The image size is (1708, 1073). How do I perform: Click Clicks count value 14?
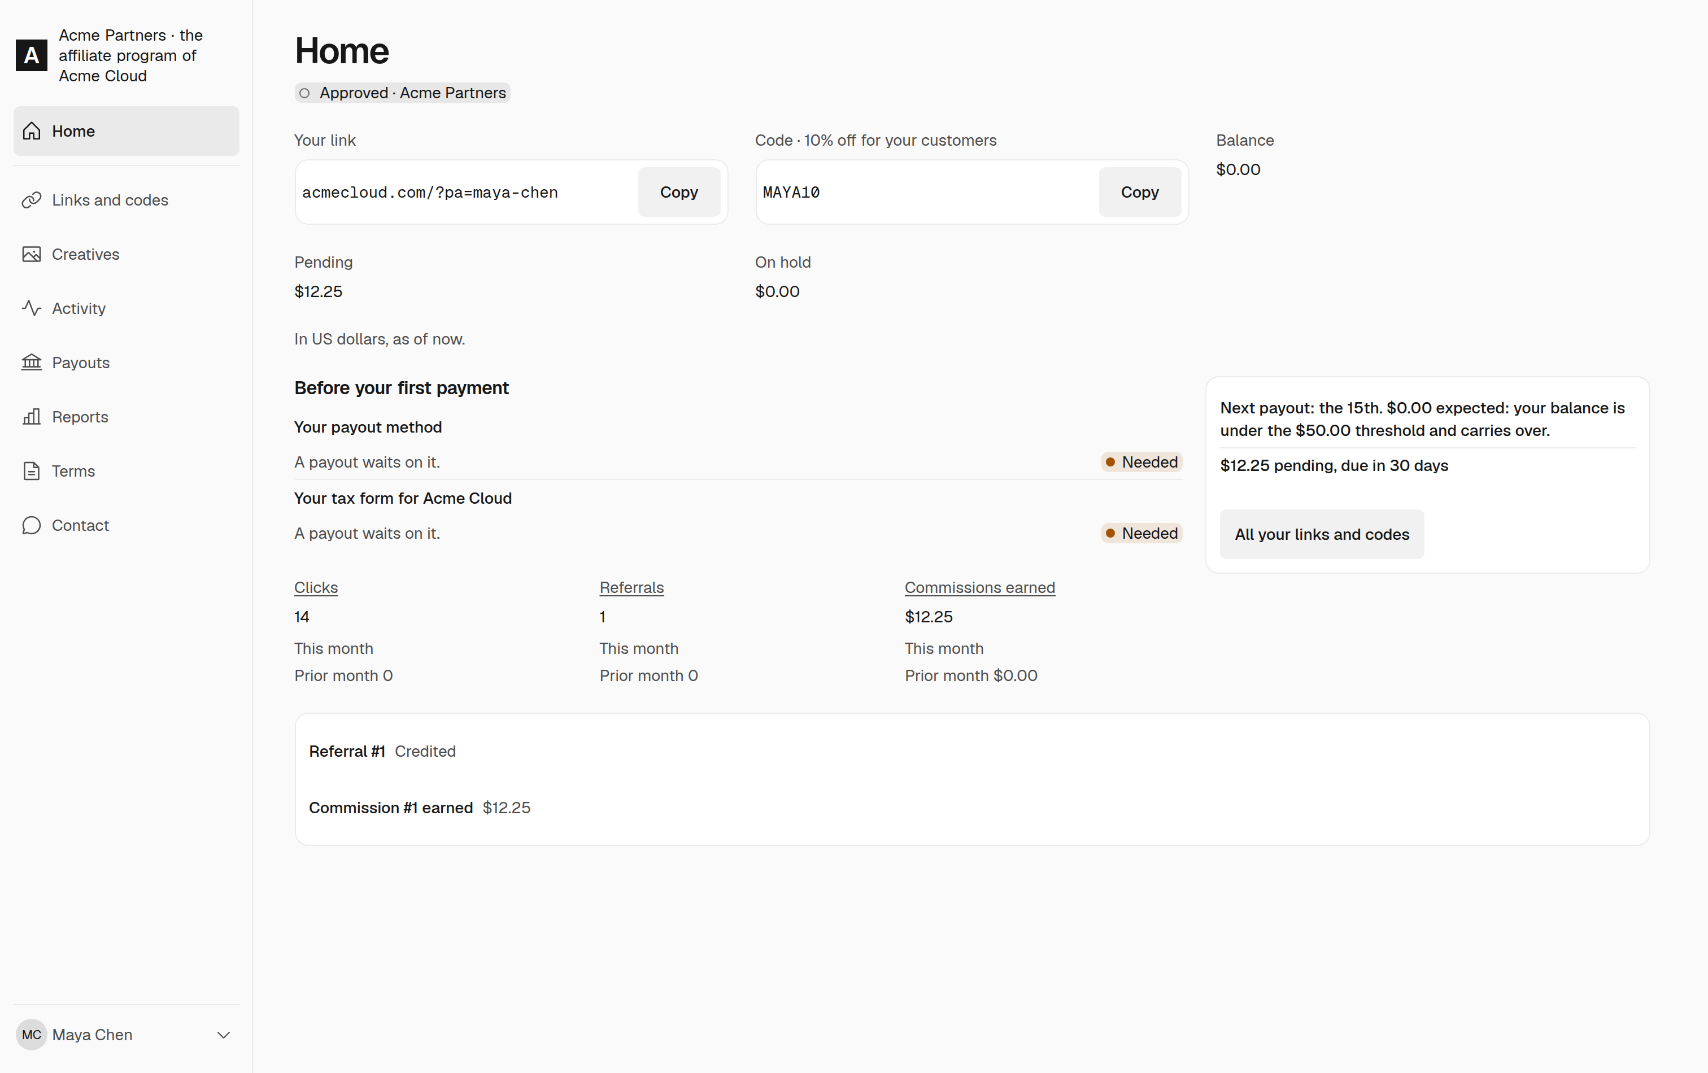point(302,617)
